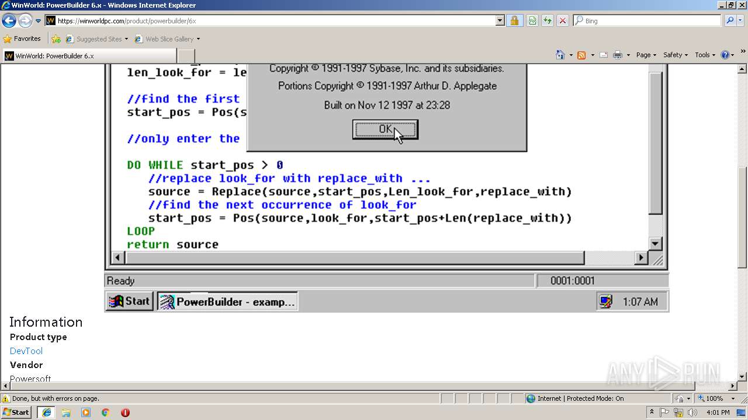Image resolution: width=748 pixels, height=420 pixels.
Task: Click the Ready status text in screenshot
Action: pyautogui.click(x=120, y=281)
